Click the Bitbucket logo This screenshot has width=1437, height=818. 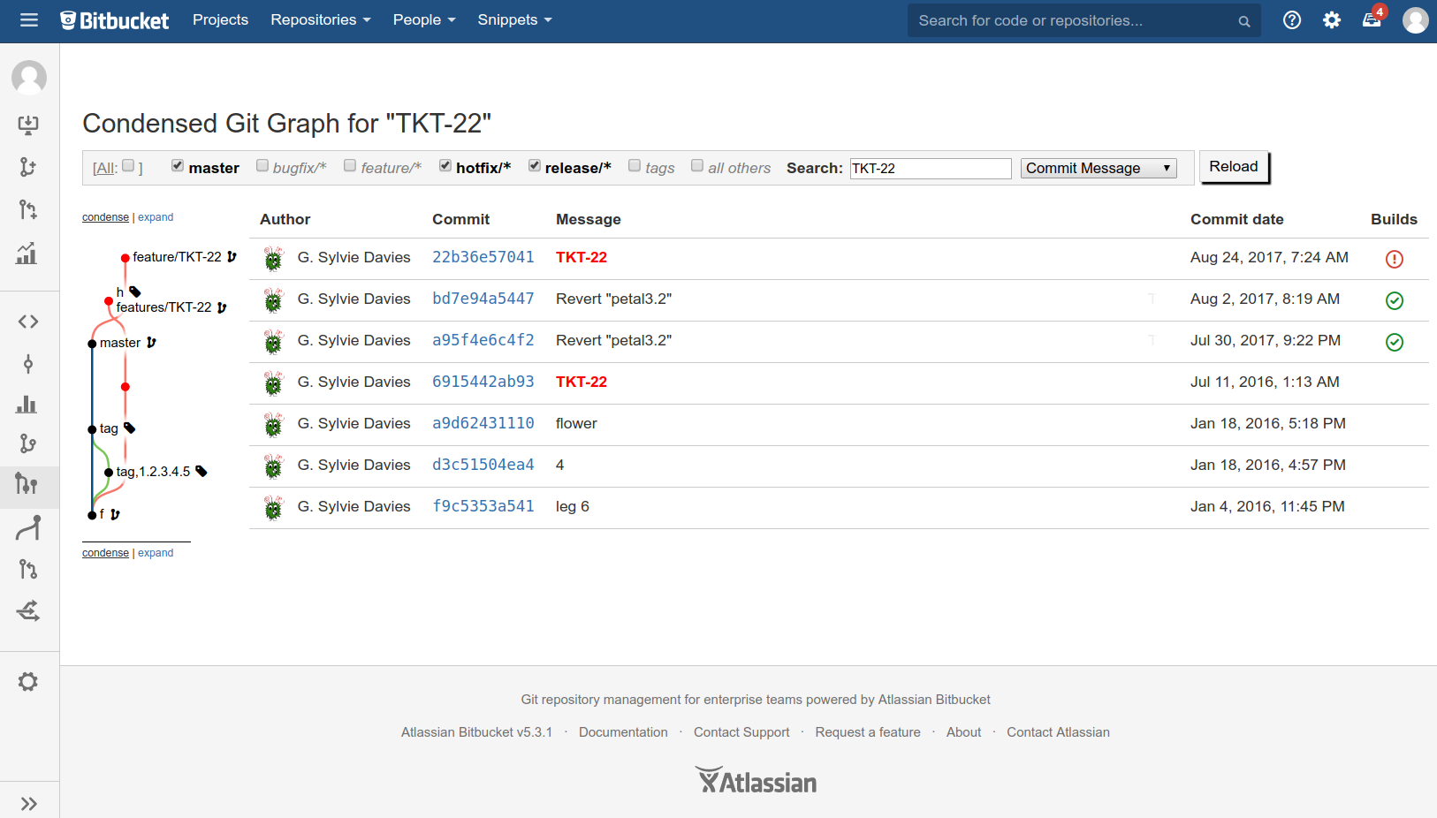point(114,20)
